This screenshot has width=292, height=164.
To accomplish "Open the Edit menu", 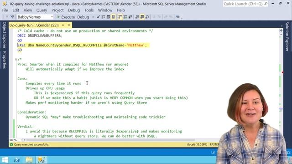I will (x=16, y=10).
